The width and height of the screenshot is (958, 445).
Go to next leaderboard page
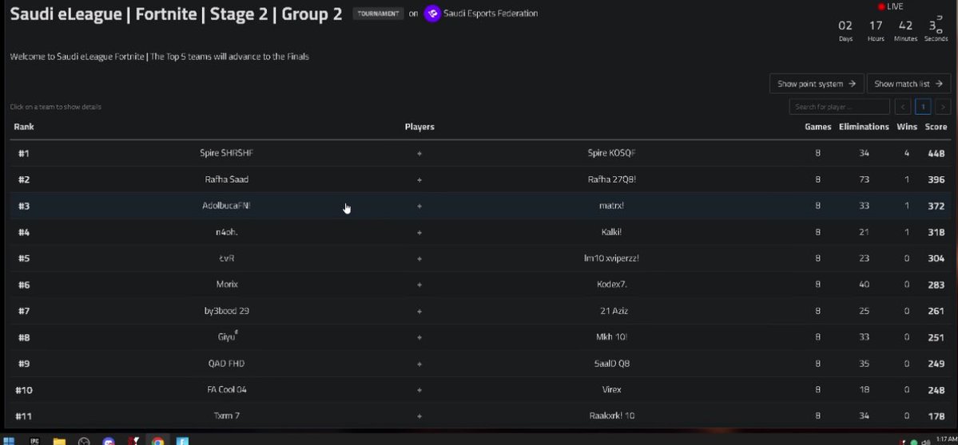[943, 107]
